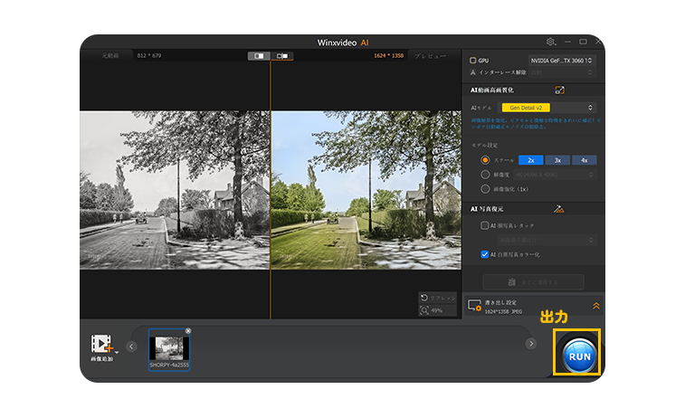Choose the 3x scale option

click(x=557, y=160)
